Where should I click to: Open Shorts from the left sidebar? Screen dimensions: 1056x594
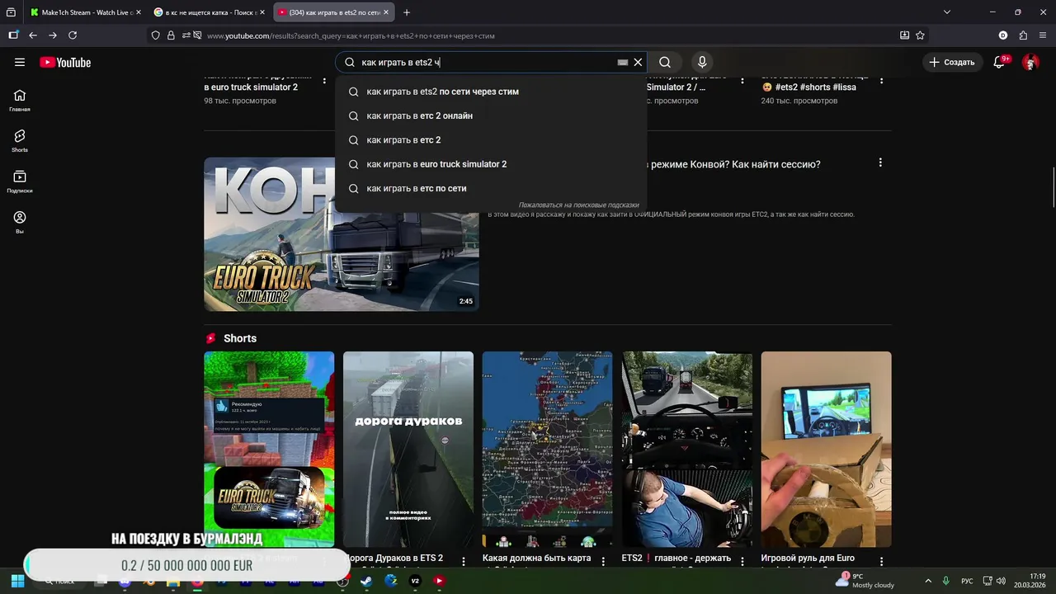[20, 140]
